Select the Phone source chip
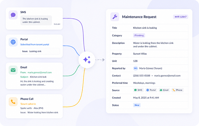199x126 pixels. pos(178,90)
